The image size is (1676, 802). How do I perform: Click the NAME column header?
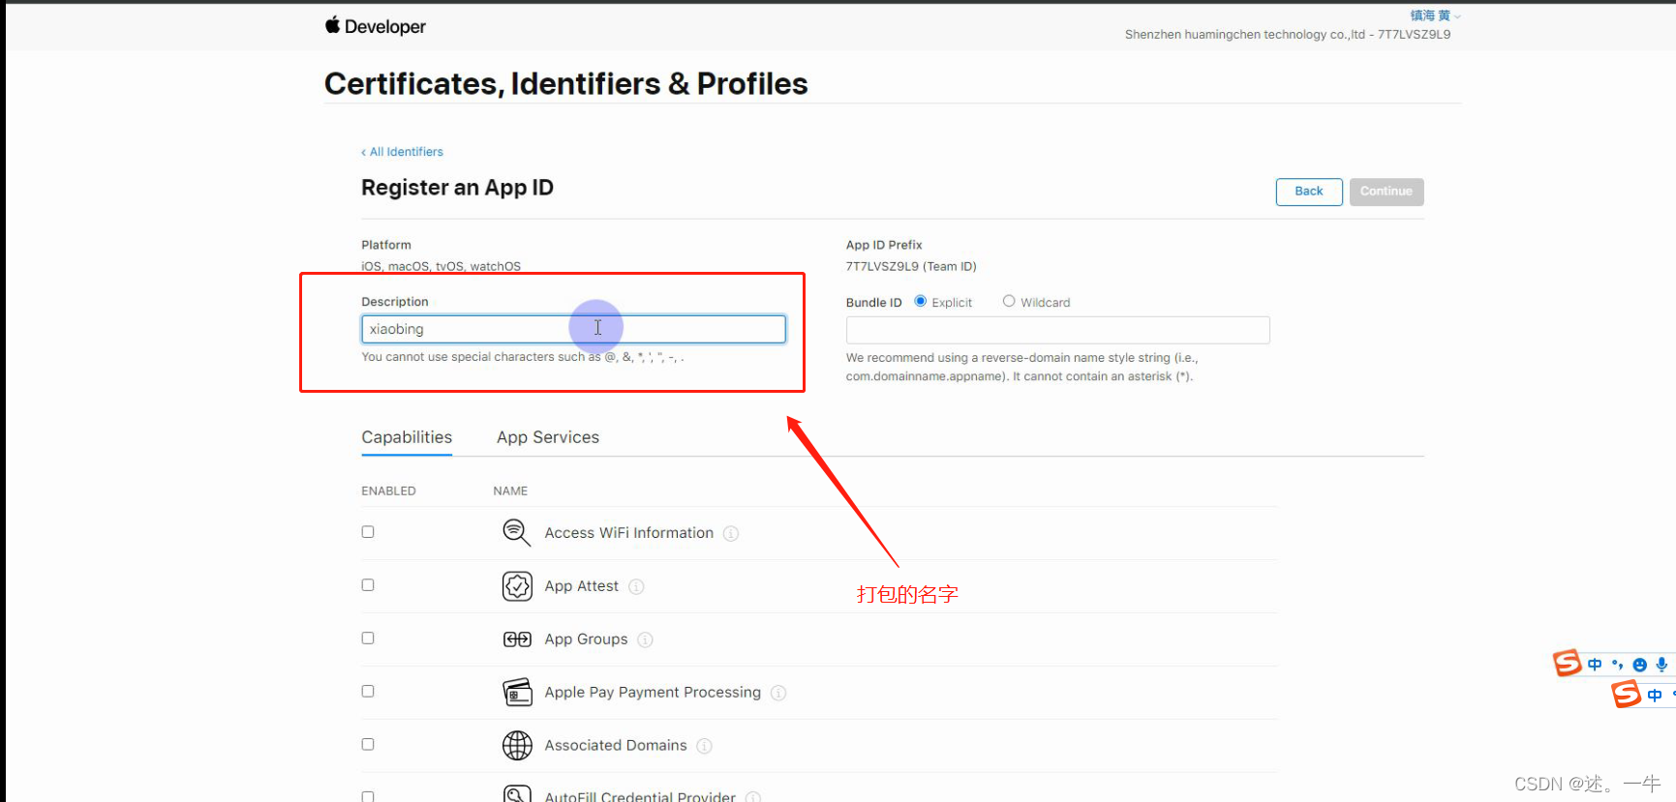coord(510,491)
